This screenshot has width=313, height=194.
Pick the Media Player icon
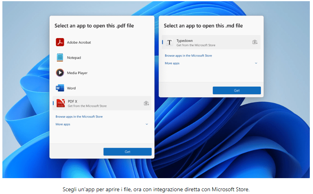tap(60, 73)
